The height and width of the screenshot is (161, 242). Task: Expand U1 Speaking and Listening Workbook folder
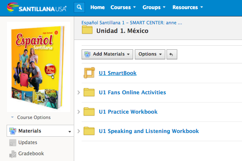[79, 131]
